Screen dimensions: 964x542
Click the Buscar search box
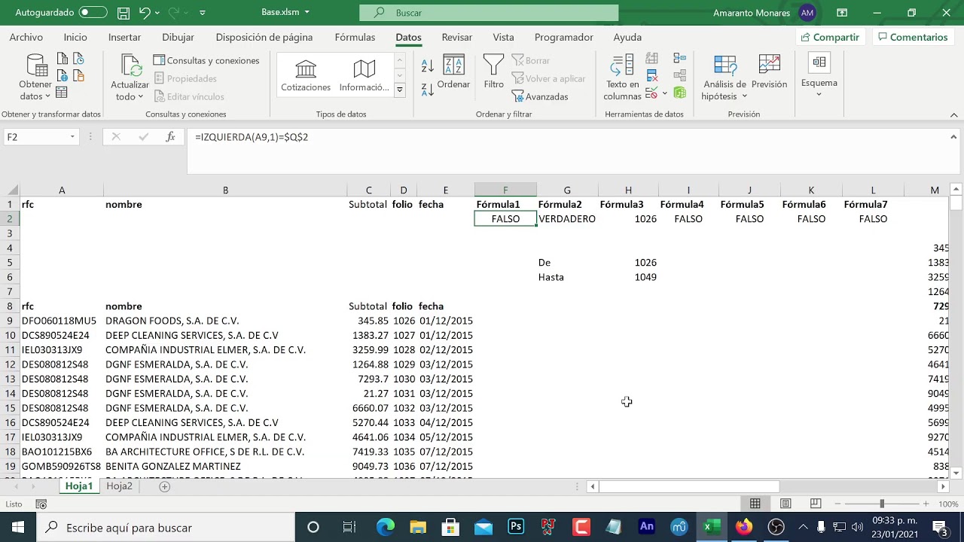click(489, 13)
